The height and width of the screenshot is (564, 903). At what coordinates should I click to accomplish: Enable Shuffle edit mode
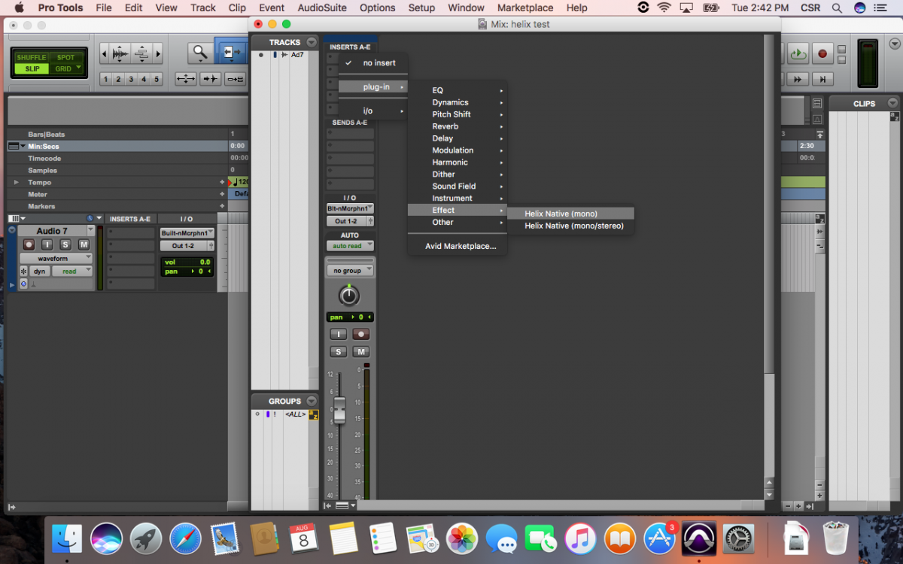click(x=32, y=57)
